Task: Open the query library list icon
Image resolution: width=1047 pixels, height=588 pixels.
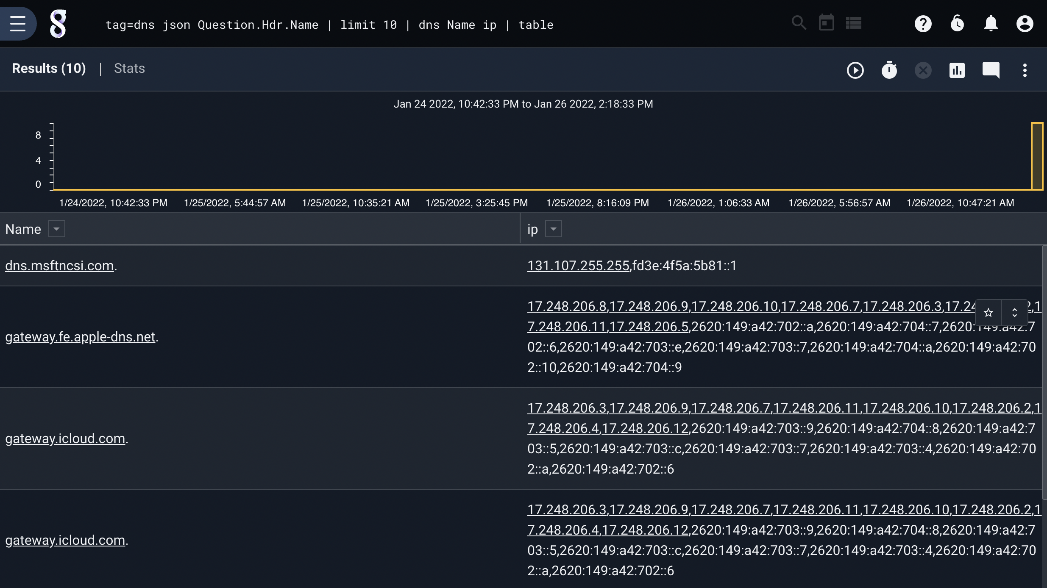Action: 853,23
